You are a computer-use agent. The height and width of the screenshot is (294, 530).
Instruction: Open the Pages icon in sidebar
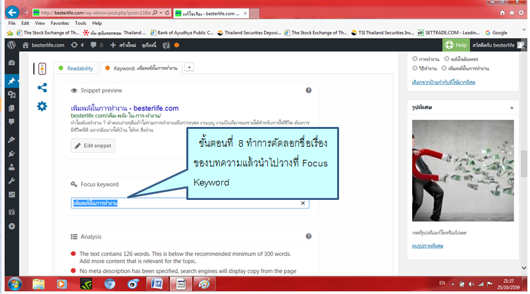tap(12, 108)
